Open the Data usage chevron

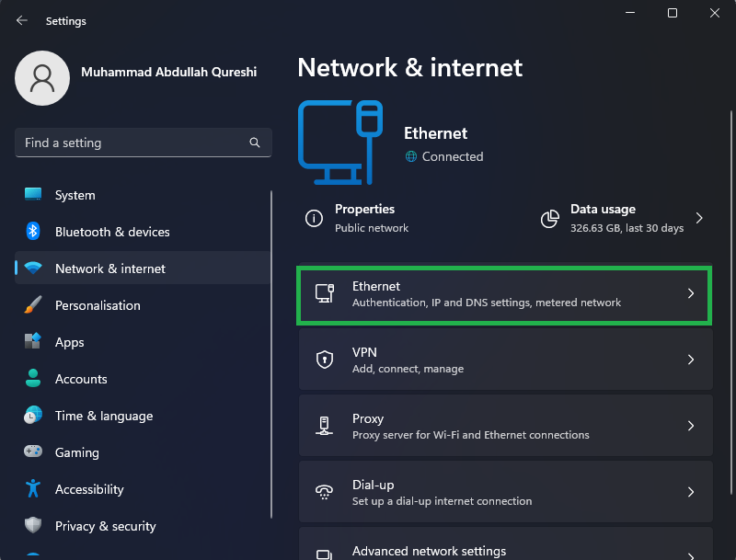point(699,219)
